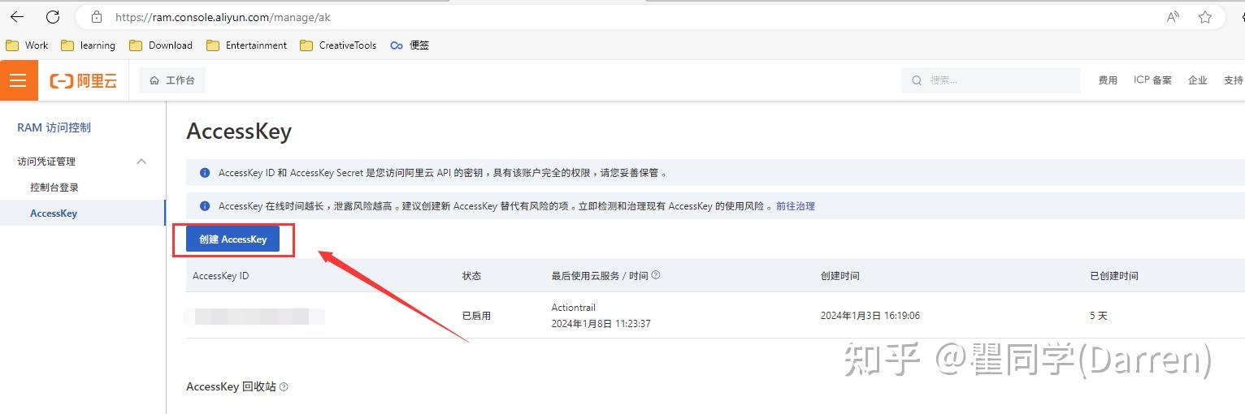1245x414 pixels.
Task: Open the Entertainment bookmarks folder
Action: click(247, 45)
